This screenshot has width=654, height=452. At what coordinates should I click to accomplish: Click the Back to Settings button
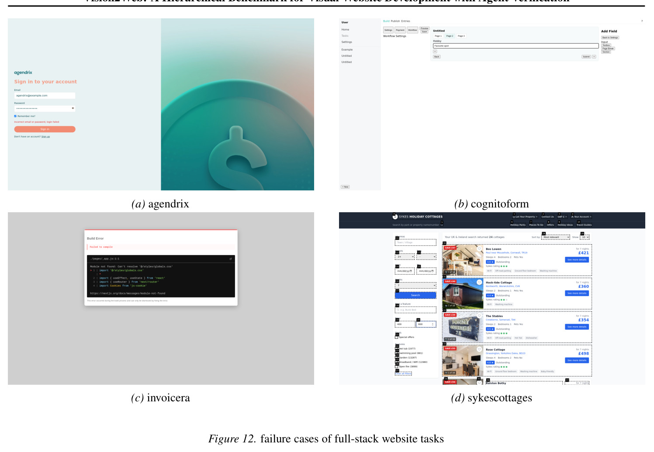pyautogui.click(x=610, y=38)
